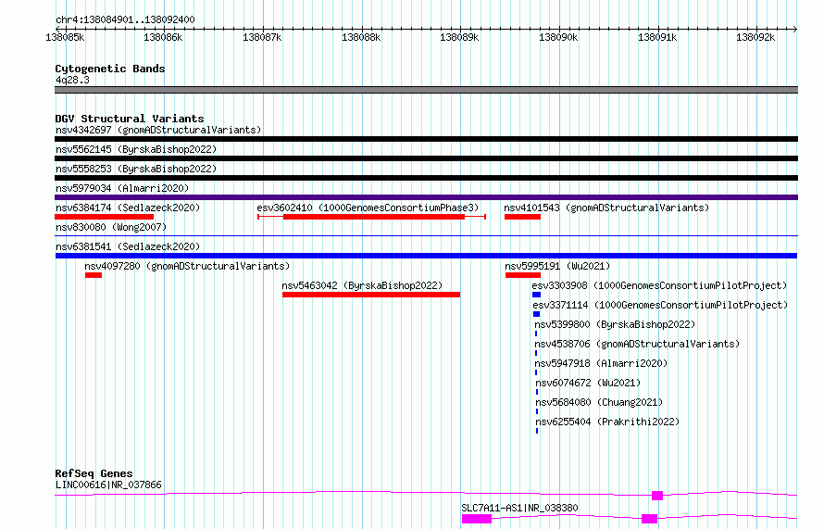This screenshot has width=824, height=529.
Task: Select the first SLC7A11-AS1 exon block
Action: coord(477,519)
